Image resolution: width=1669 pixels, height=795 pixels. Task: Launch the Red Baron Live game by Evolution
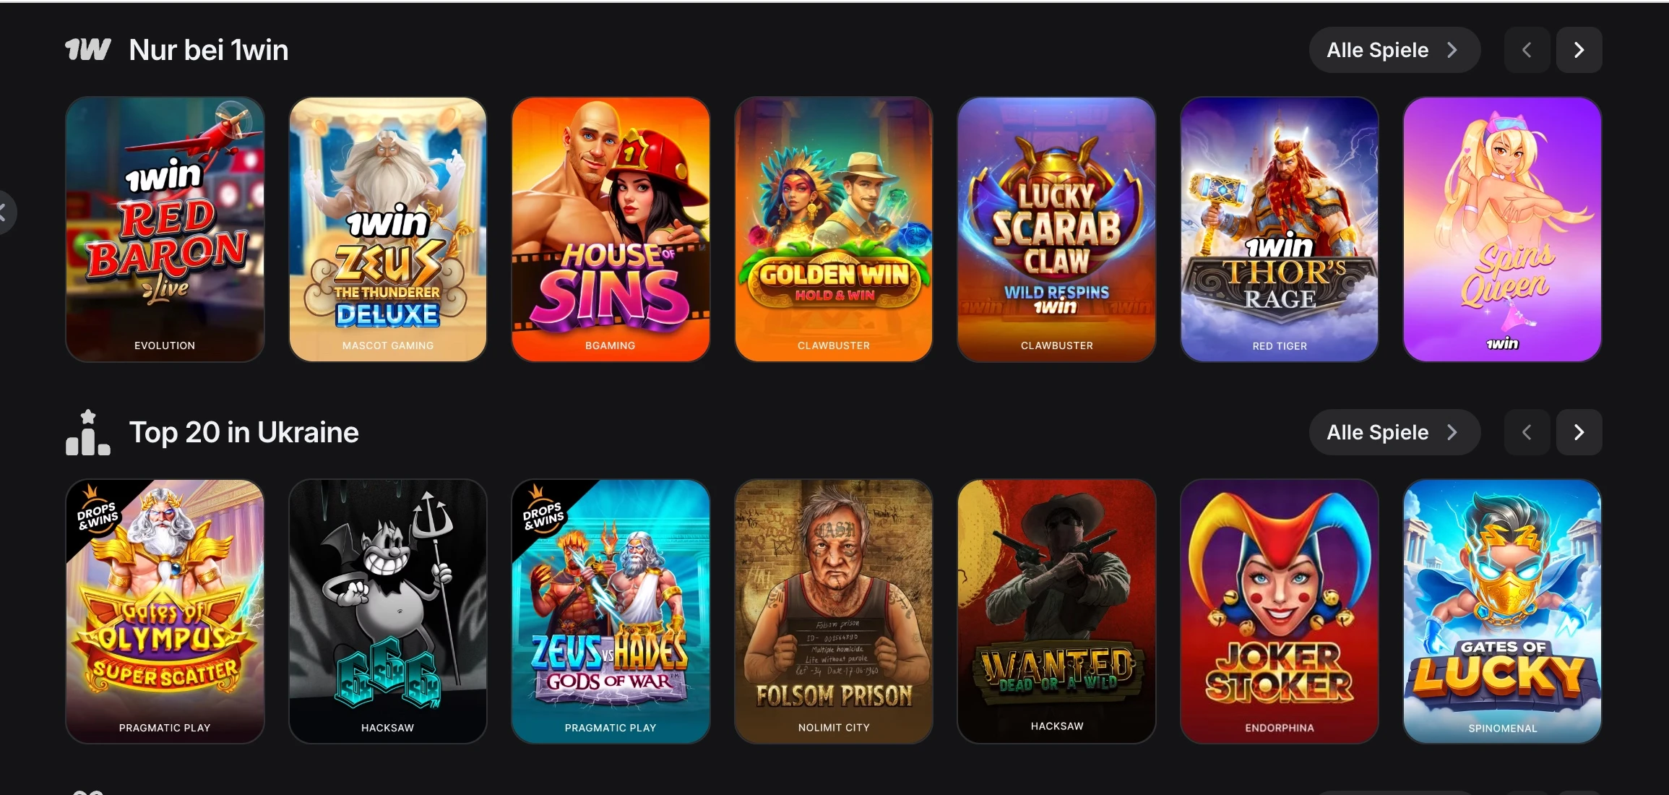click(165, 229)
